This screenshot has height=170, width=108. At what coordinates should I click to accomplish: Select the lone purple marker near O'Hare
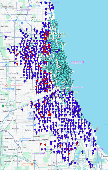[x=6, y=37]
